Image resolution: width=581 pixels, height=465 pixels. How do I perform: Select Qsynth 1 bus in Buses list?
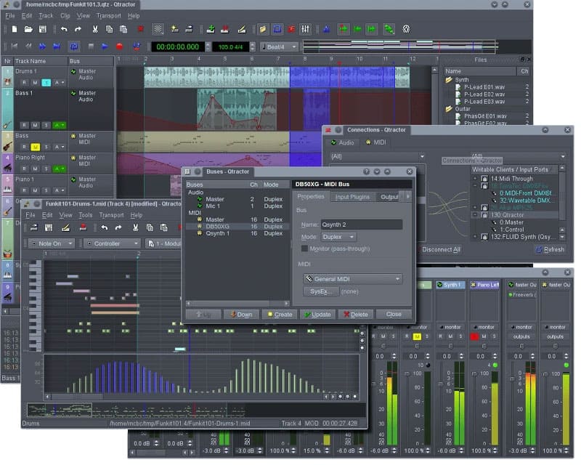[x=237, y=233]
